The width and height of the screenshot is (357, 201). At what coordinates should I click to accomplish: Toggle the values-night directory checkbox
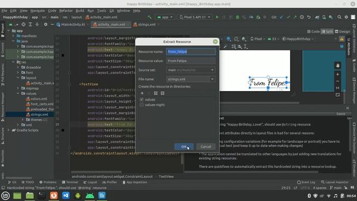142,105
